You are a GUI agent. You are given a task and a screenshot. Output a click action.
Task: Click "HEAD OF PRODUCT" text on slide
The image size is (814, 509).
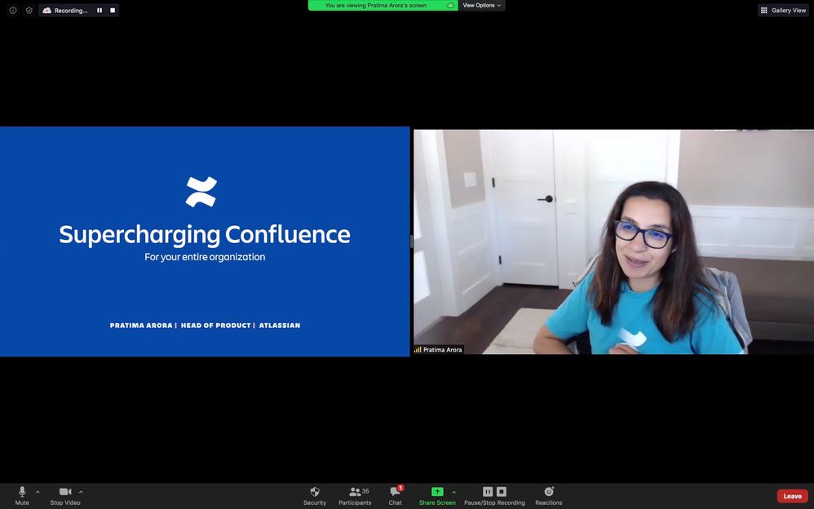click(x=216, y=325)
